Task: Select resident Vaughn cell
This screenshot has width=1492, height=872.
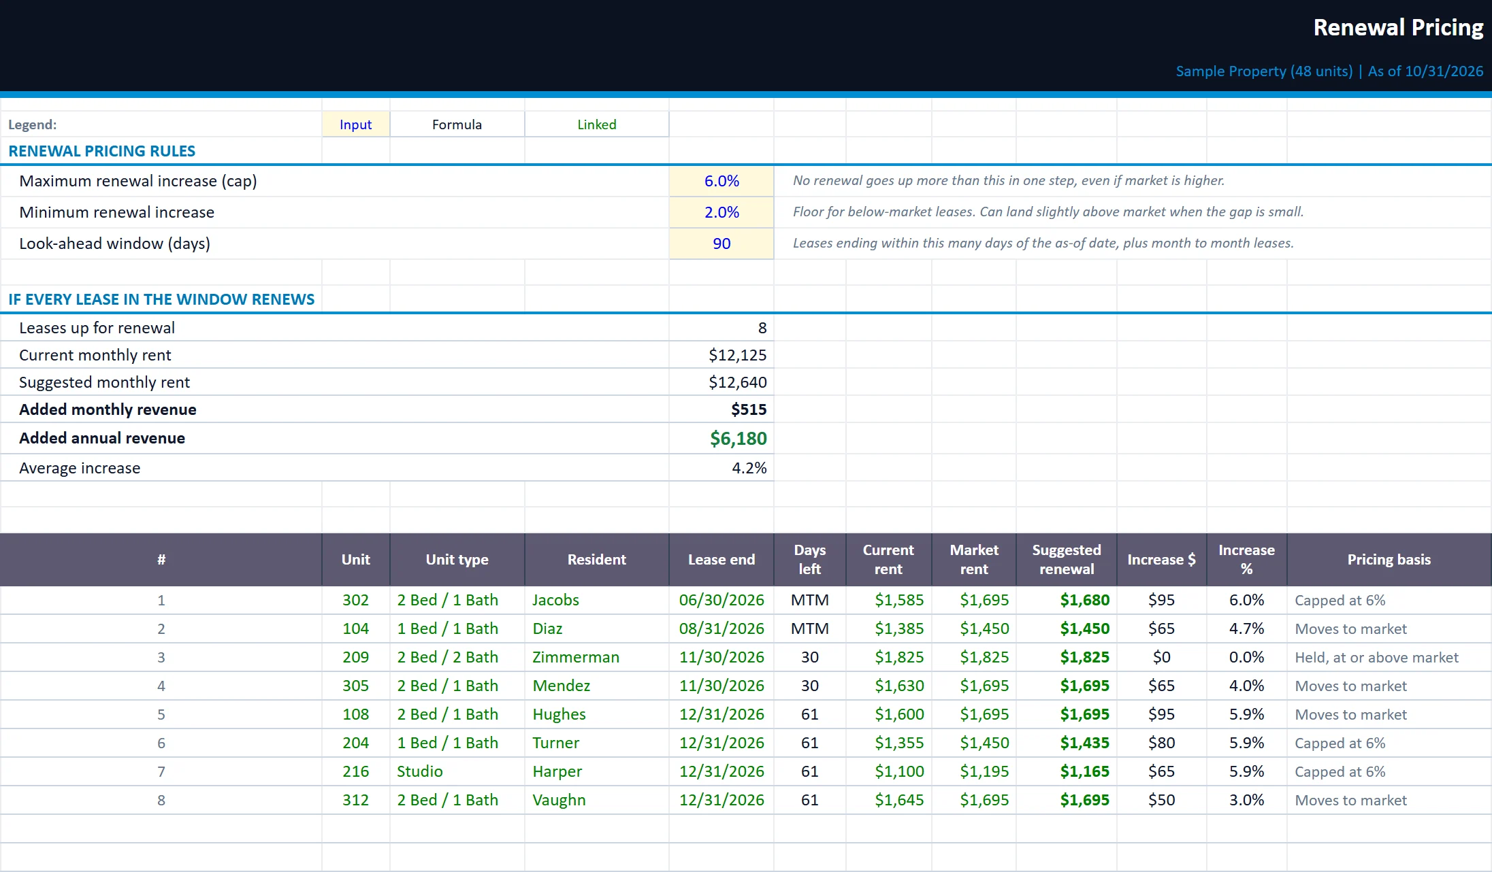Action: pyautogui.click(x=597, y=800)
